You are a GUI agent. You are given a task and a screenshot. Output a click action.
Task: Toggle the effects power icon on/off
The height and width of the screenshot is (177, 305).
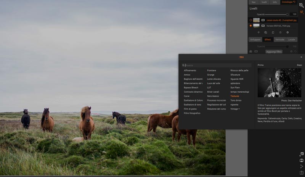[251, 51]
